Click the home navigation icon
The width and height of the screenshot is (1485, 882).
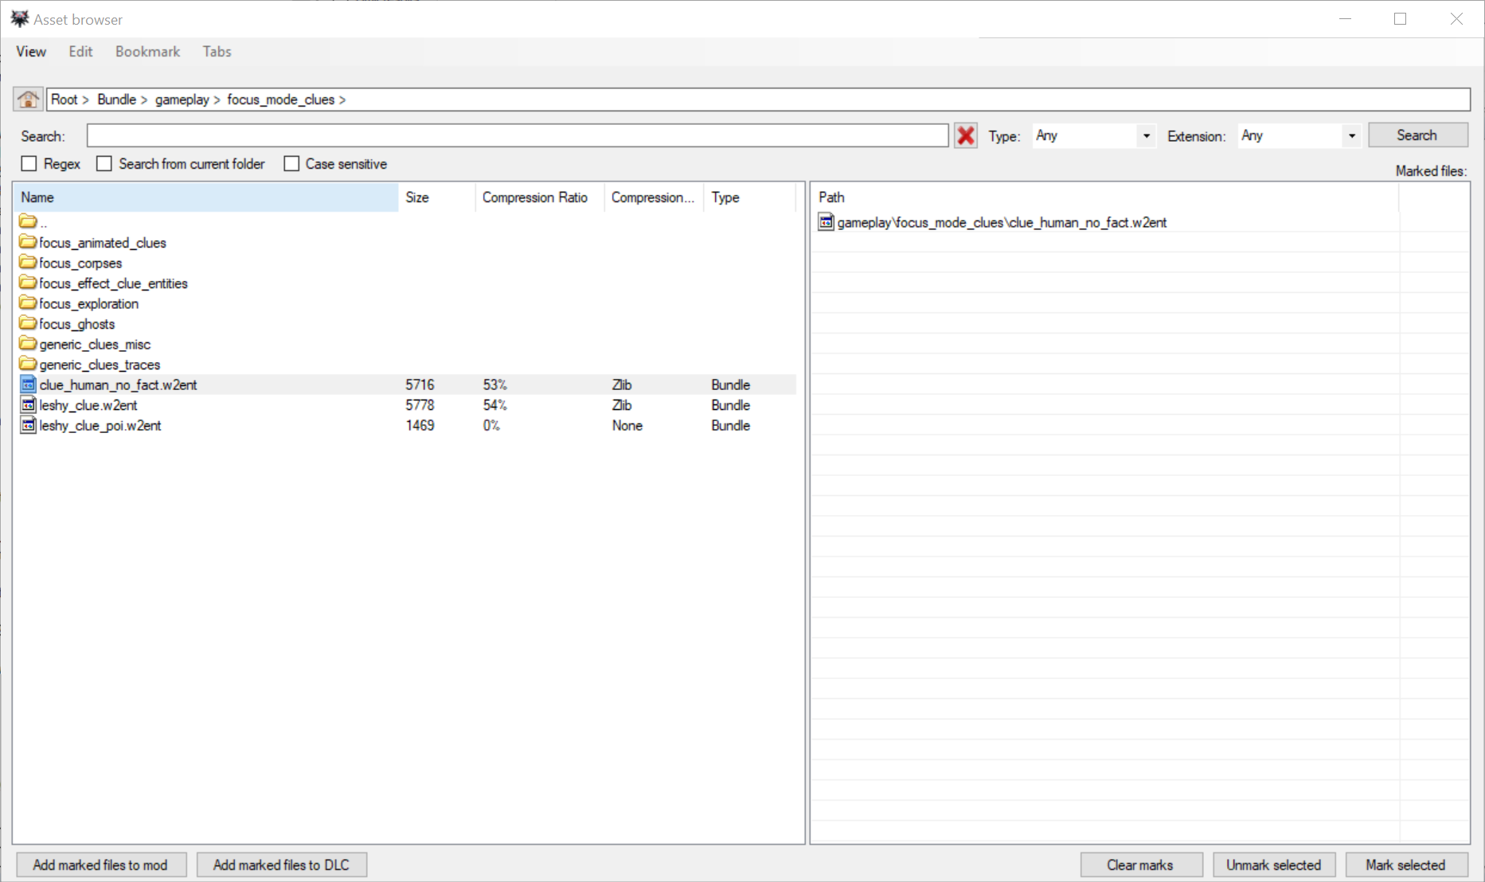tap(27, 99)
